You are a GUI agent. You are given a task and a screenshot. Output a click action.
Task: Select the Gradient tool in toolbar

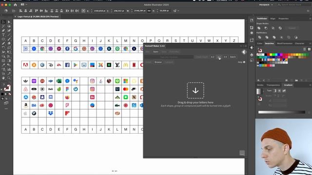pyautogui.click(x=9, y=61)
